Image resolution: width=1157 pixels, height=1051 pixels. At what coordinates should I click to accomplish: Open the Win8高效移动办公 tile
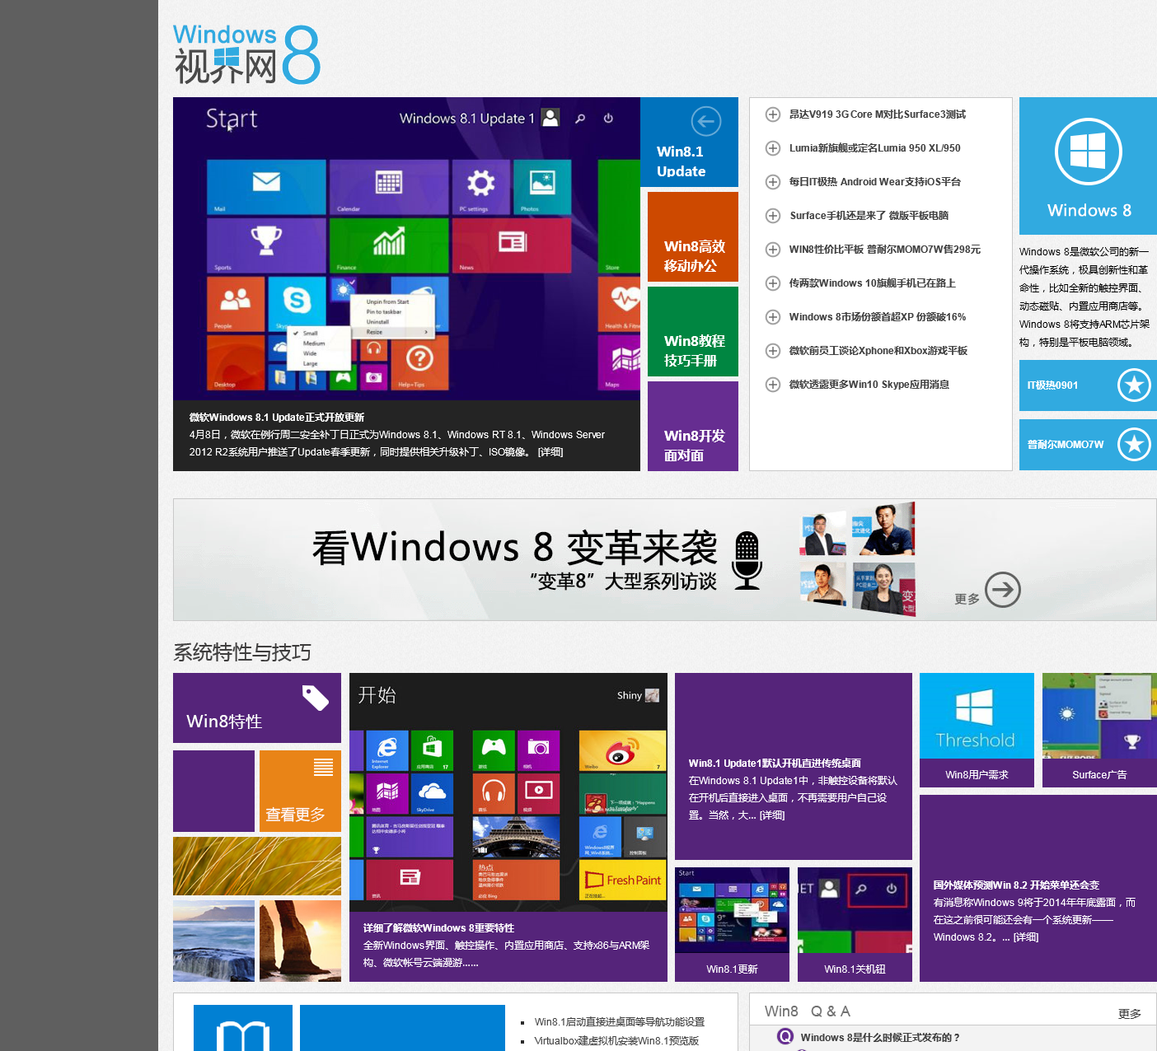click(693, 237)
